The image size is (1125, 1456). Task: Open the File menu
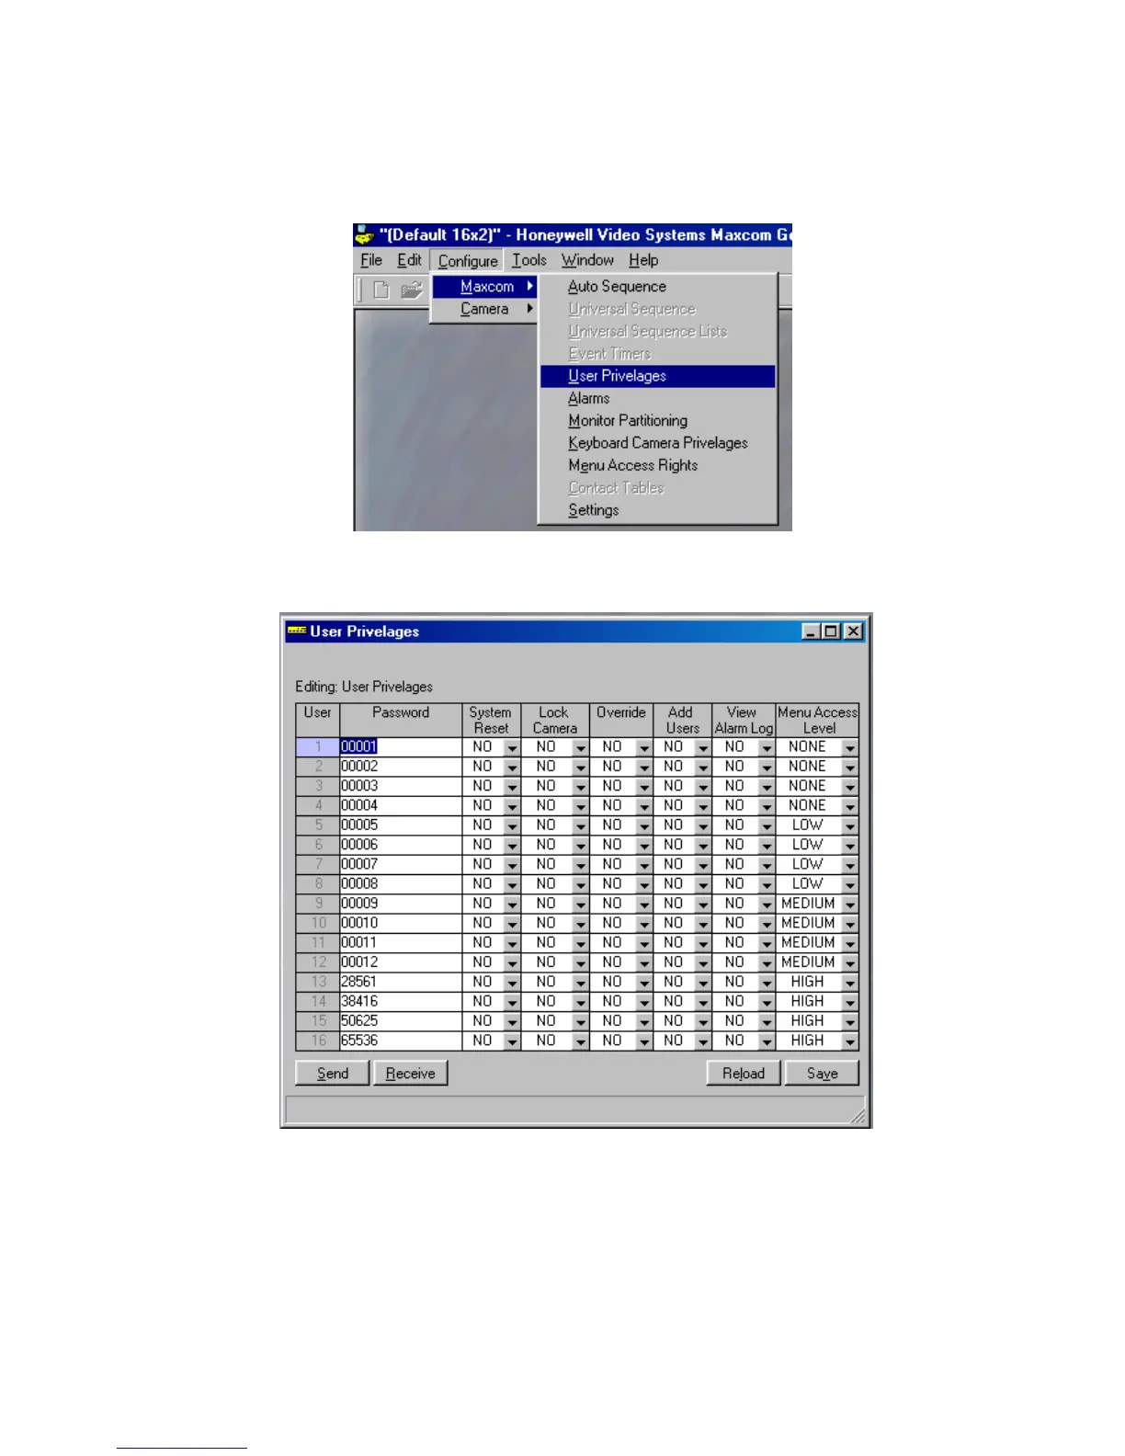[371, 260]
